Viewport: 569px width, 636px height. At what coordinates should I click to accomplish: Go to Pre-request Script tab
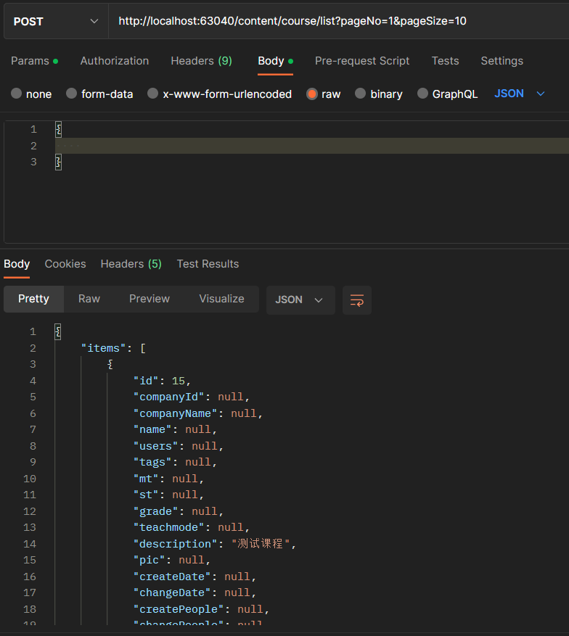pyautogui.click(x=361, y=61)
